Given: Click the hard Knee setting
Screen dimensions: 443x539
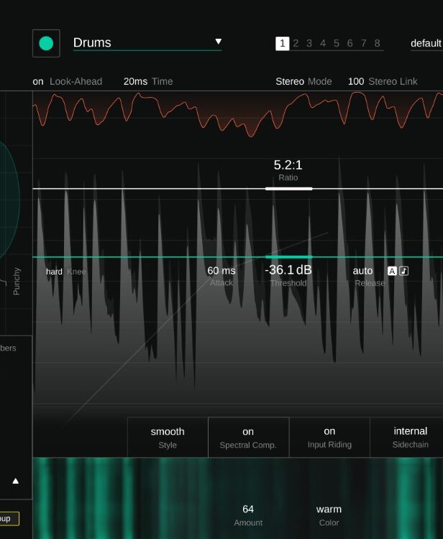Looking at the screenshot, I should tap(55, 272).
